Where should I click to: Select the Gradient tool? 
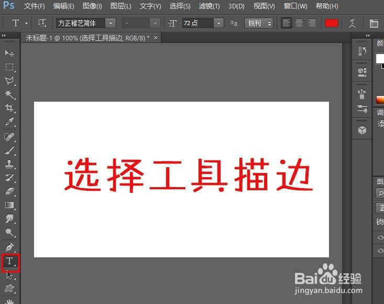pos(9,205)
